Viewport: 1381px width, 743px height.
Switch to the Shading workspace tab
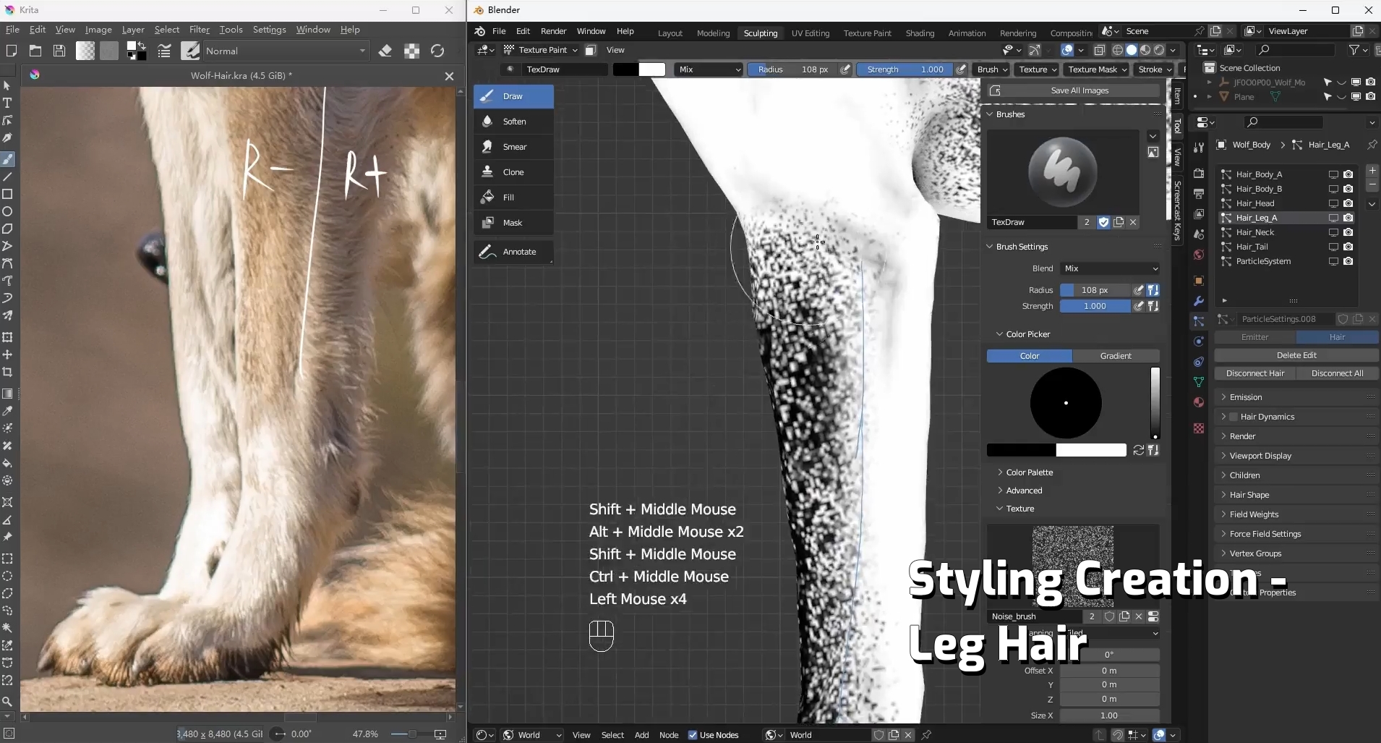[x=920, y=33]
